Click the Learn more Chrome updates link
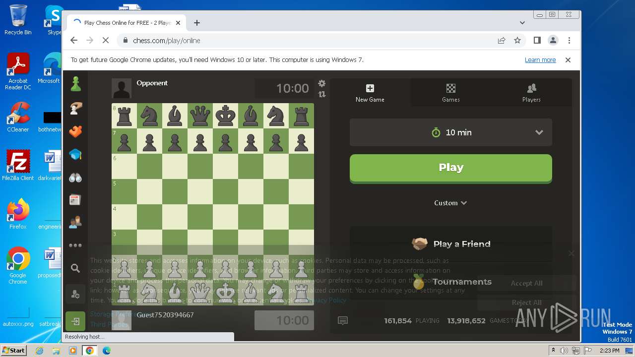Screen dimensions: 635x357 click(x=540, y=60)
